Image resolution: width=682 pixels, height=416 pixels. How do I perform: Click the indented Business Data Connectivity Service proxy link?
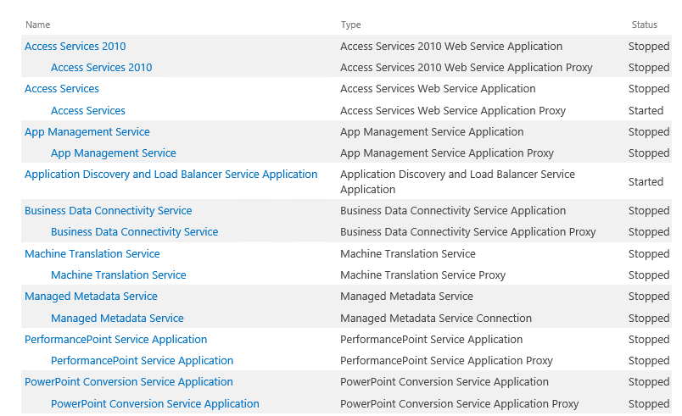tap(134, 232)
